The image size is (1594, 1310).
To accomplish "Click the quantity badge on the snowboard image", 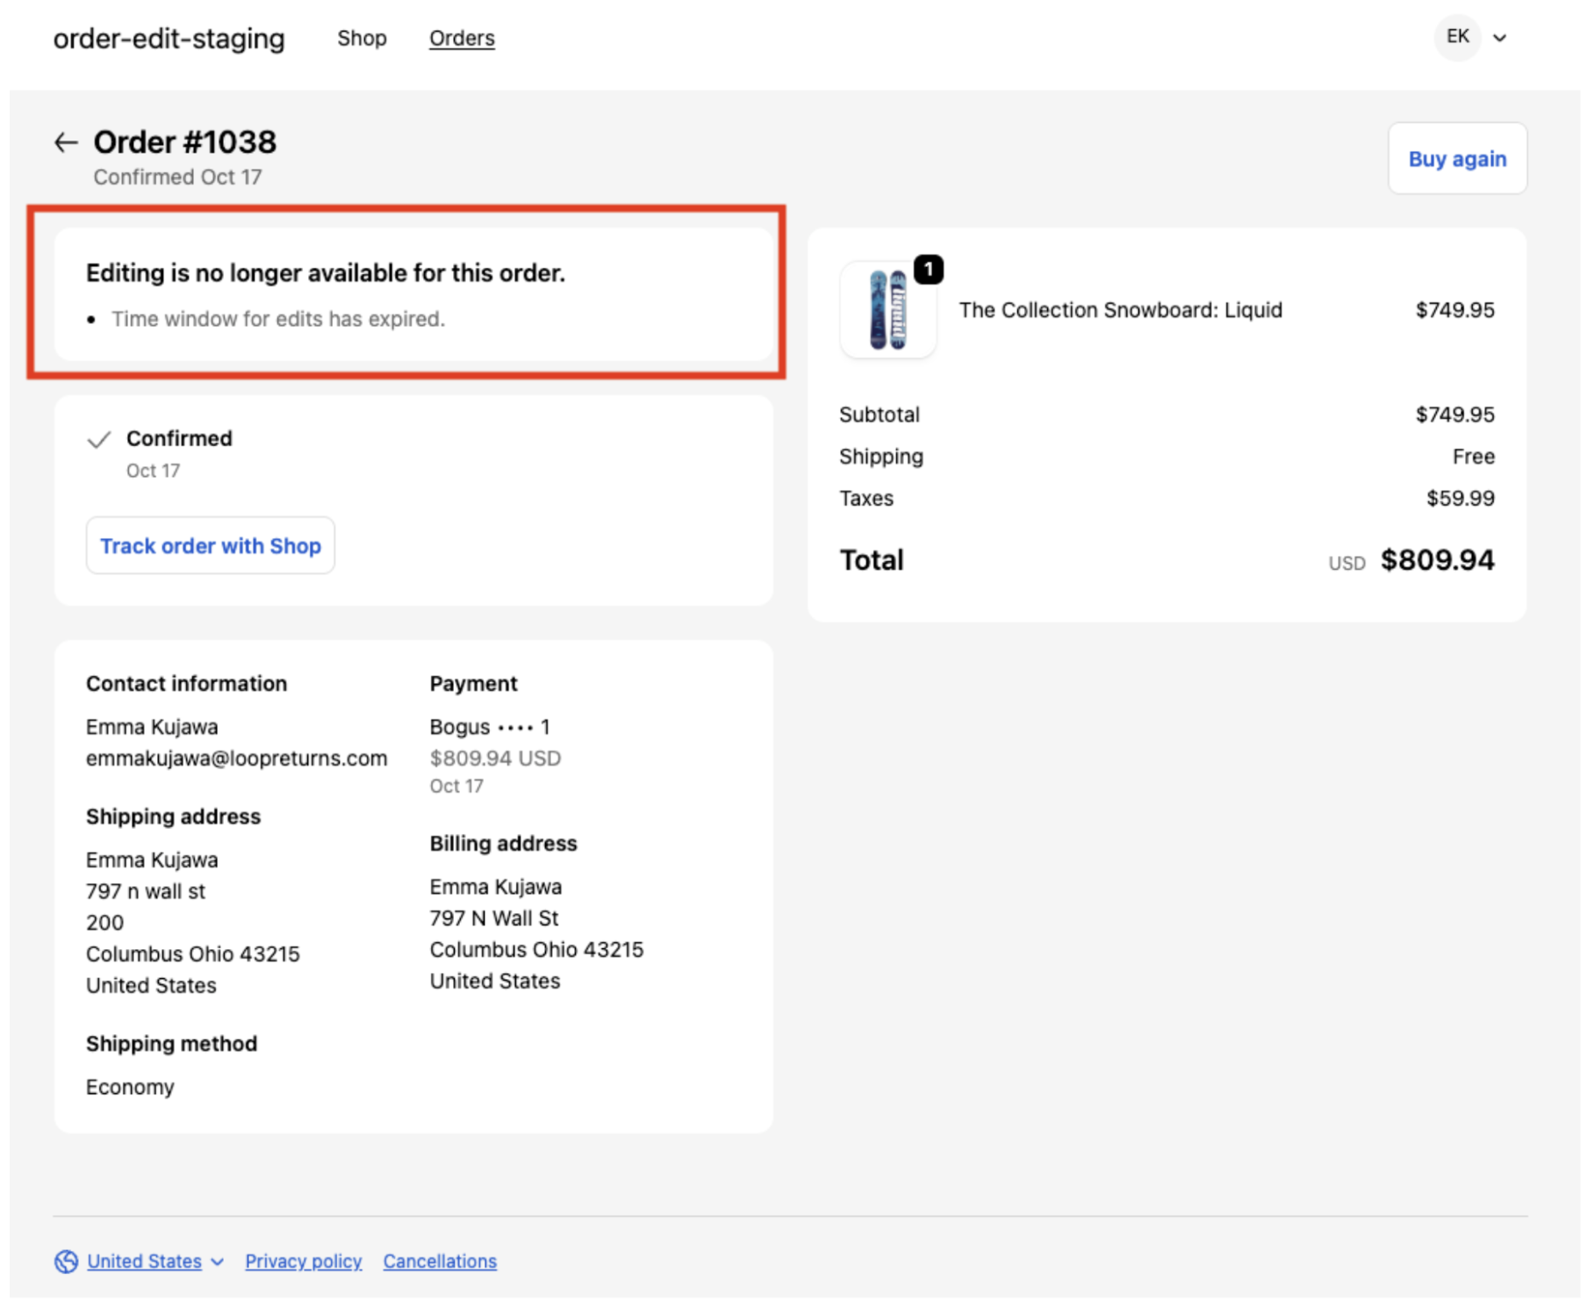I will coord(928,270).
